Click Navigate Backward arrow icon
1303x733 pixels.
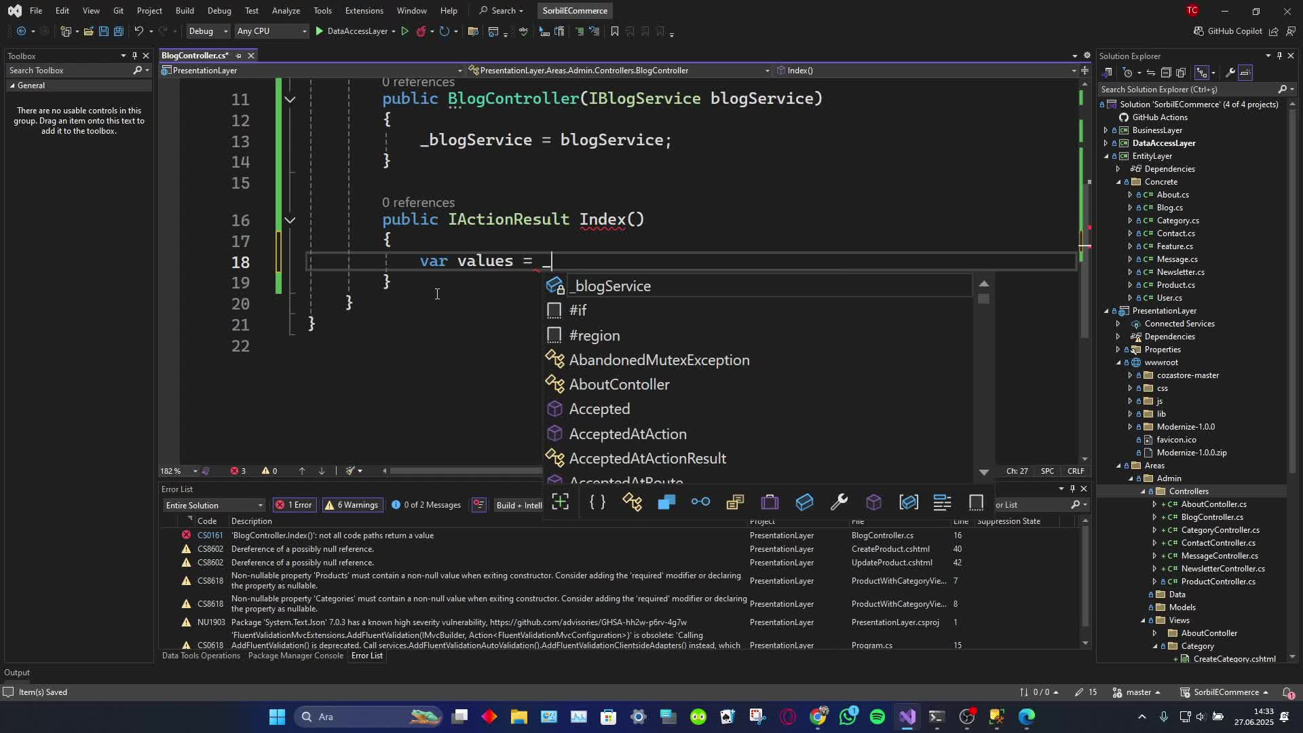(x=21, y=31)
